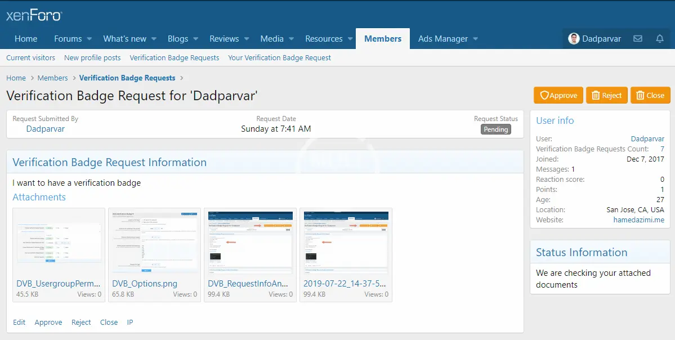Click the IP link below attachments
Image resolution: width=675 pixels, height=340 pixels.
(130, 323)
